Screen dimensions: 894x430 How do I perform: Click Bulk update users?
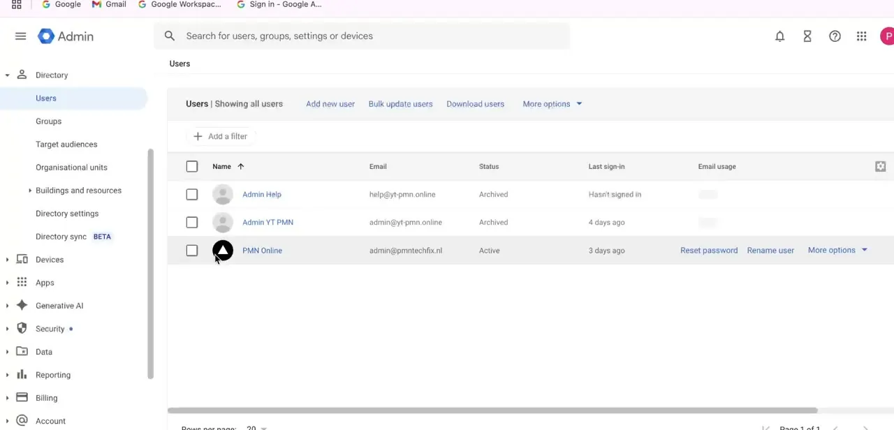(400, 104)
